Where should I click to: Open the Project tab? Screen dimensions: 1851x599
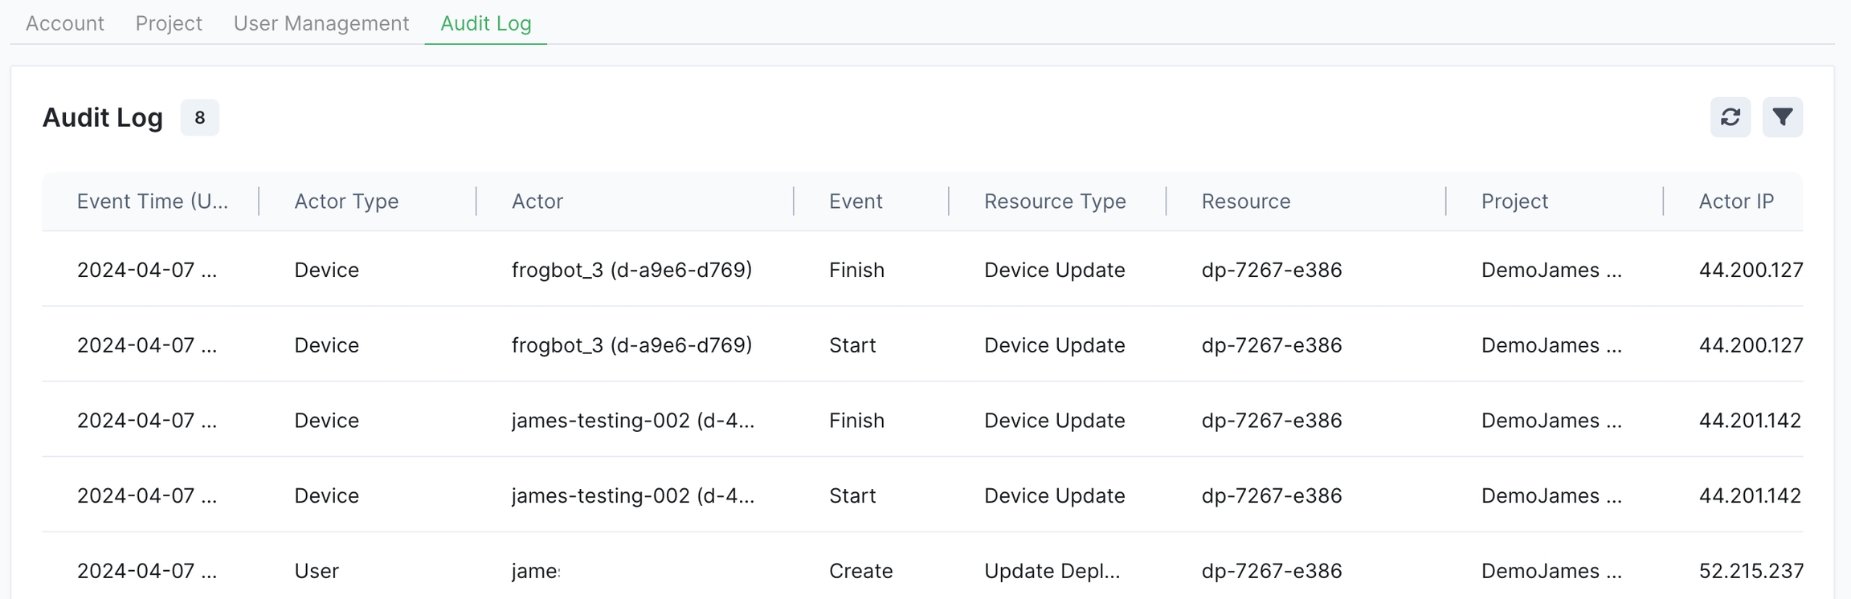tap(169, 23)
